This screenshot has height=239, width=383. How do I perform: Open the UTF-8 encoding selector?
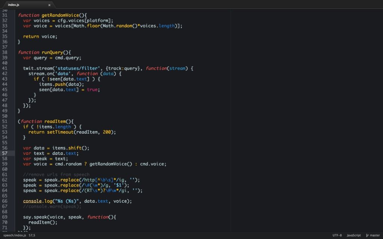[x=337, y=235]
